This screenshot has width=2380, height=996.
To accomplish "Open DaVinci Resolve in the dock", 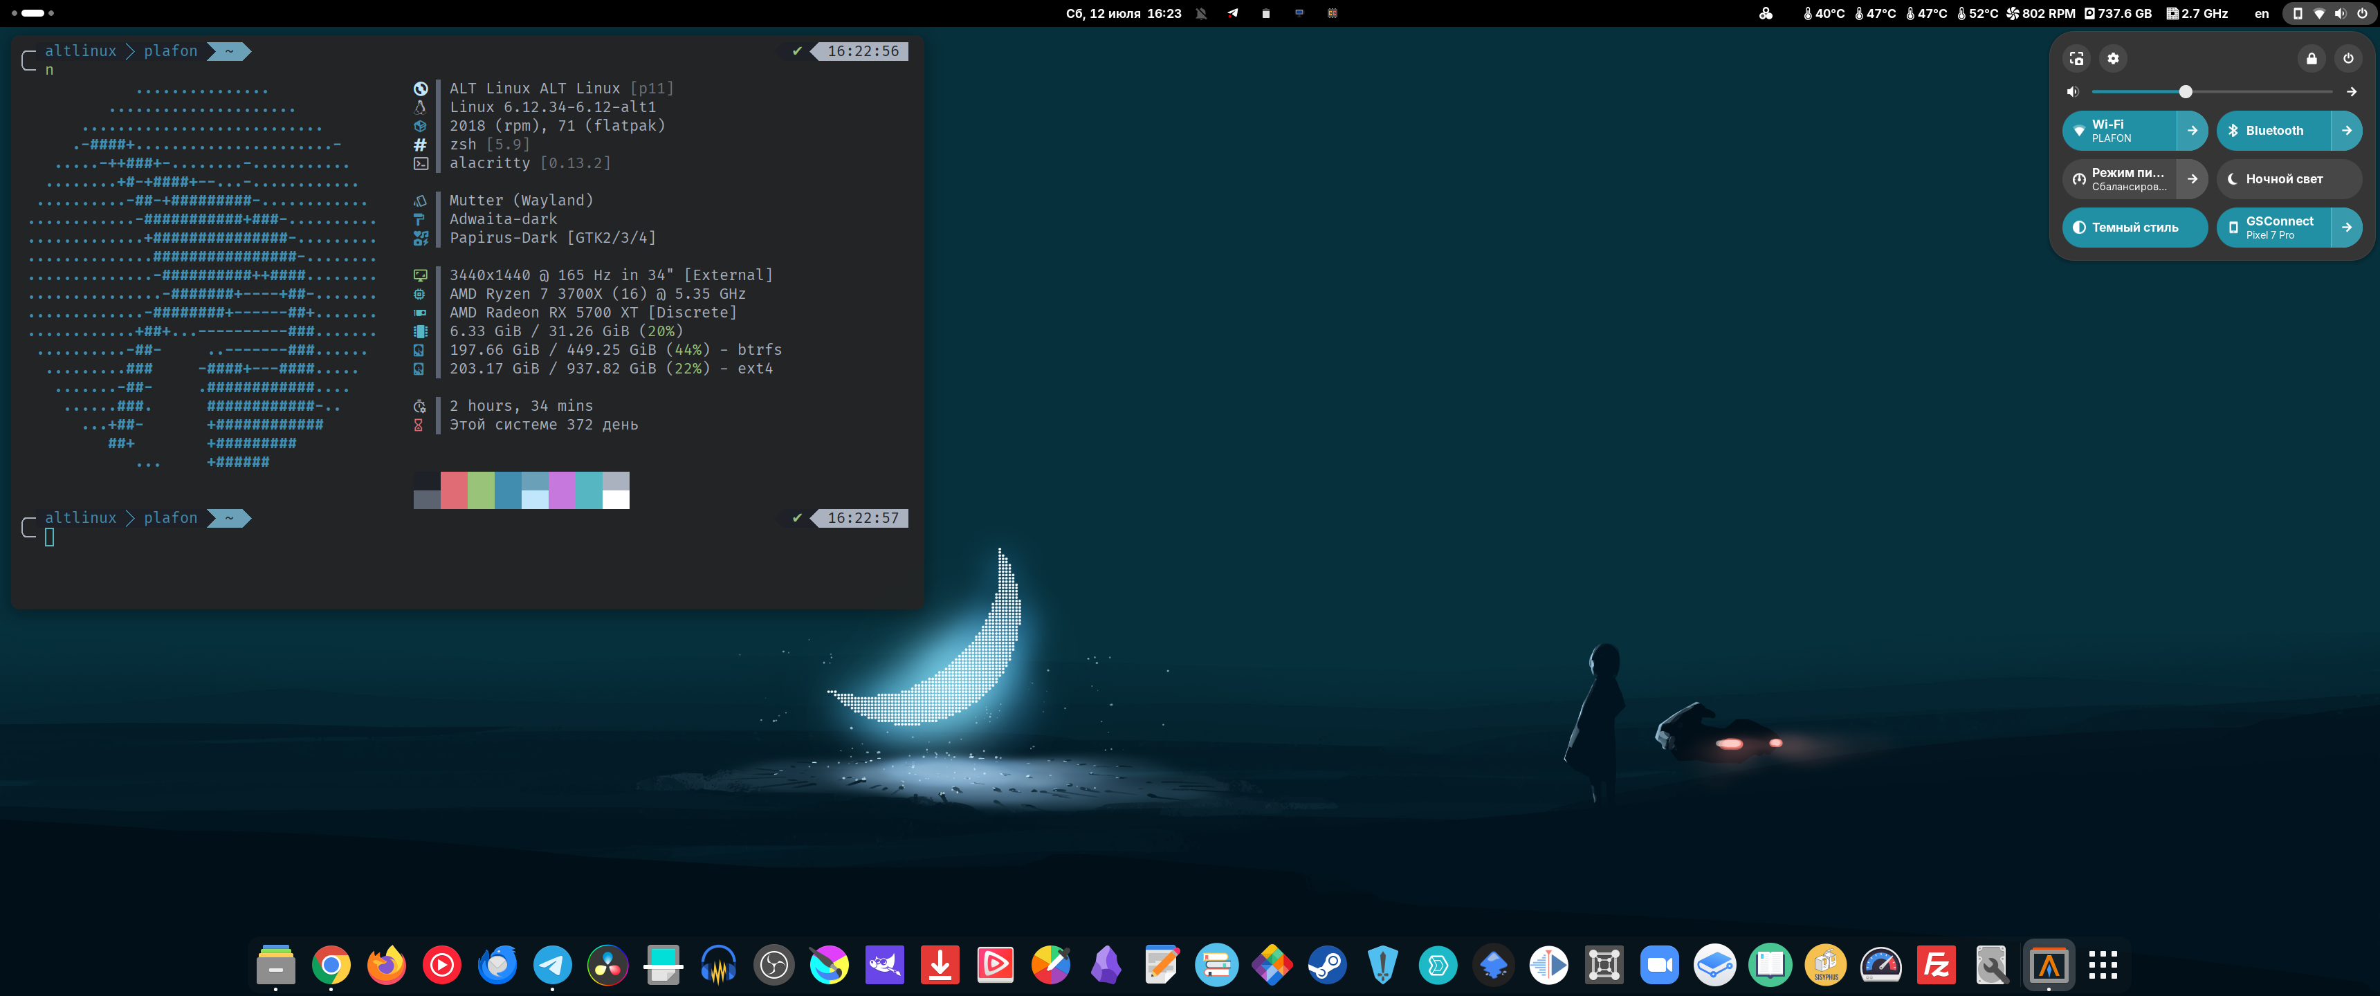I will [x=607, y=966].
